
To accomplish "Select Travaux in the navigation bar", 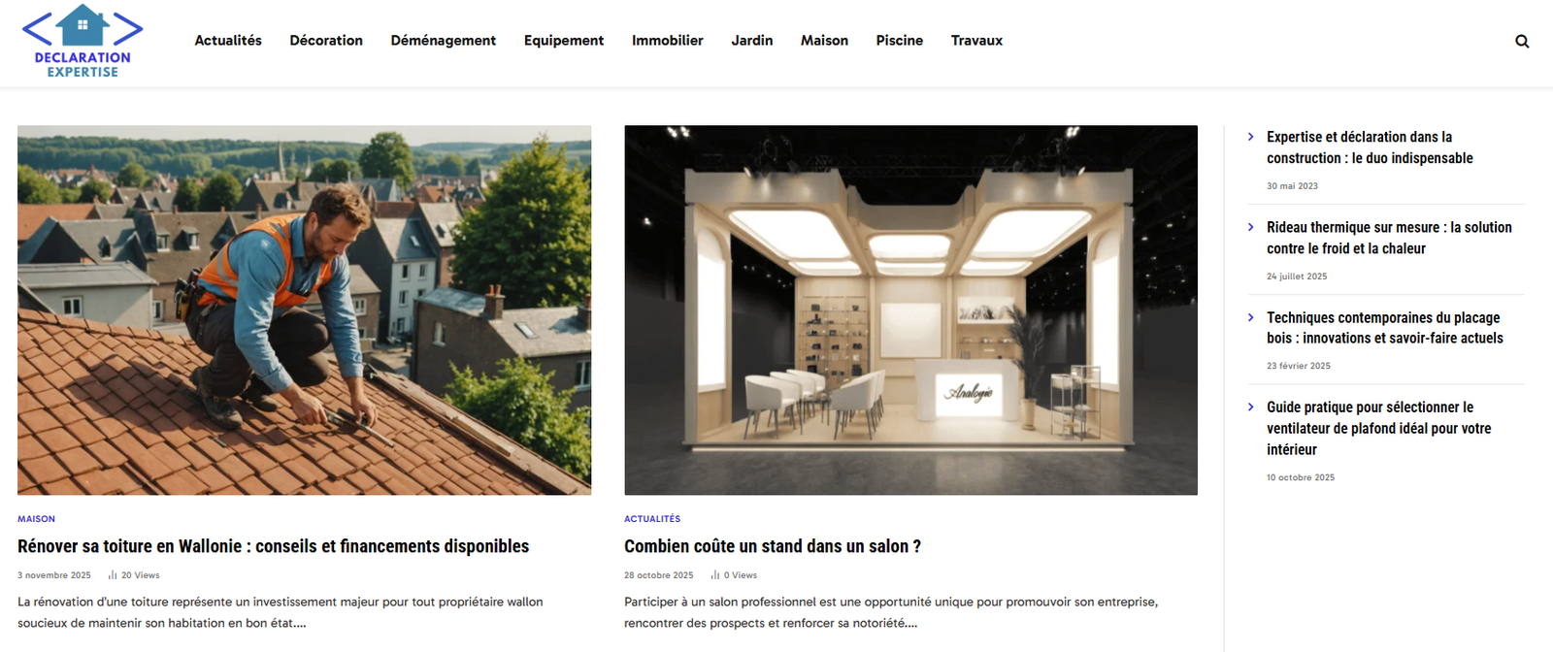I will click(976, 41).
